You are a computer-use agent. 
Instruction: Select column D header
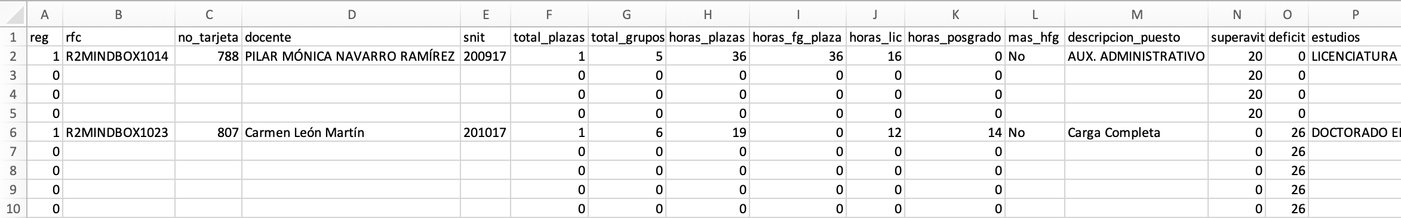click(x=351, y=14)
